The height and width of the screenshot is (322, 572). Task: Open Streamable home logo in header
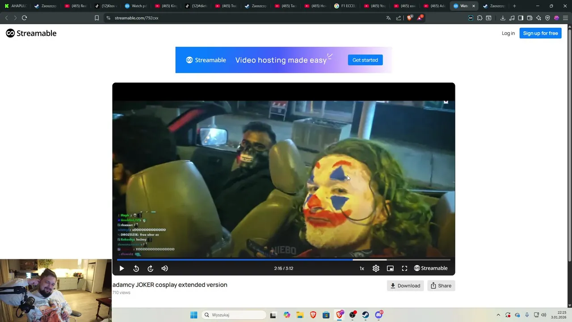[x=31, y=33]
